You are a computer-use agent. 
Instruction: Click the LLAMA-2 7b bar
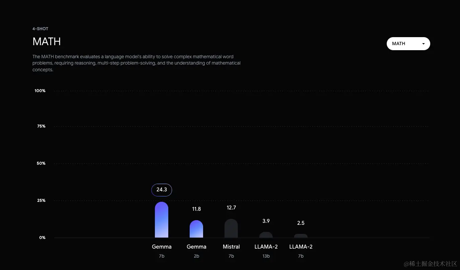click(x=301, y=236)
